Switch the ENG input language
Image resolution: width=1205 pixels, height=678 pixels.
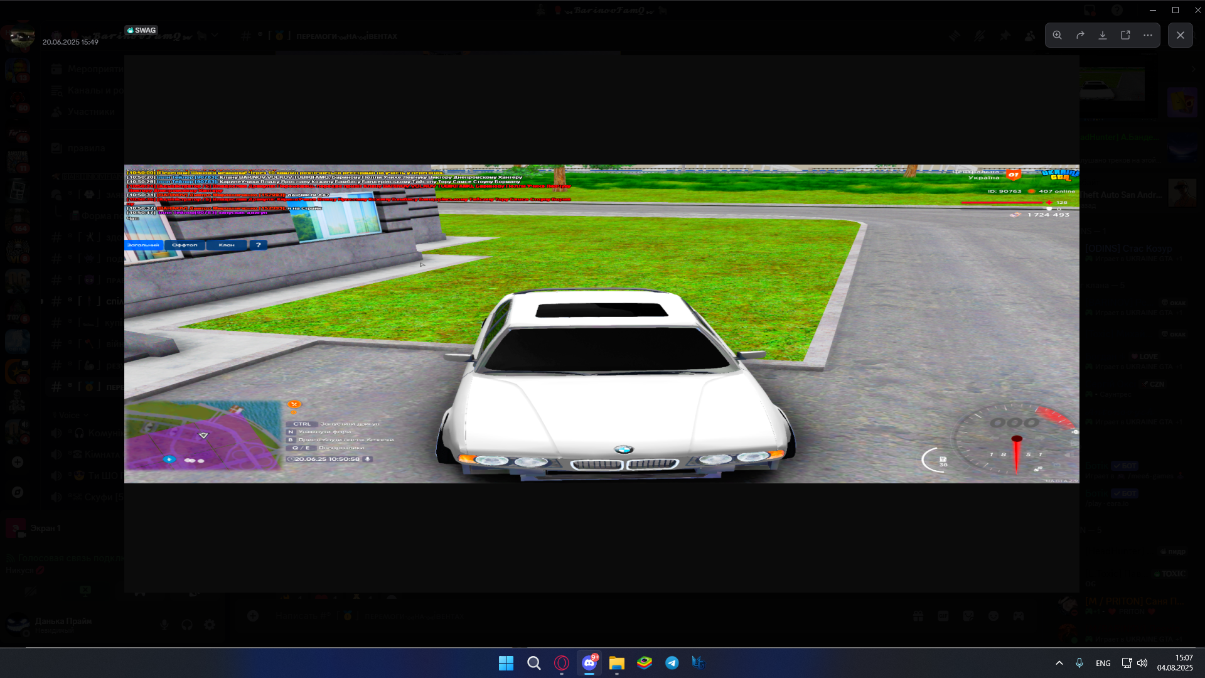(1103, 664)
